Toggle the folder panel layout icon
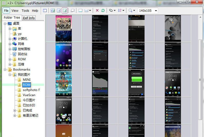 tap(45, 10)
